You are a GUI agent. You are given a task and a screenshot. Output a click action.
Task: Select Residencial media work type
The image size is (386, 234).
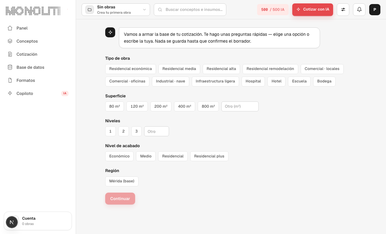(x=179, y=69)
